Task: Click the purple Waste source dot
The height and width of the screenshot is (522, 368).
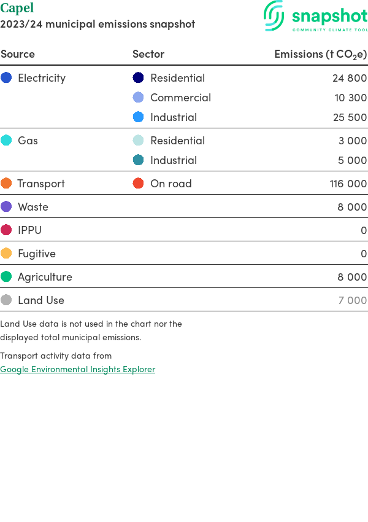Action: (6, 207)
